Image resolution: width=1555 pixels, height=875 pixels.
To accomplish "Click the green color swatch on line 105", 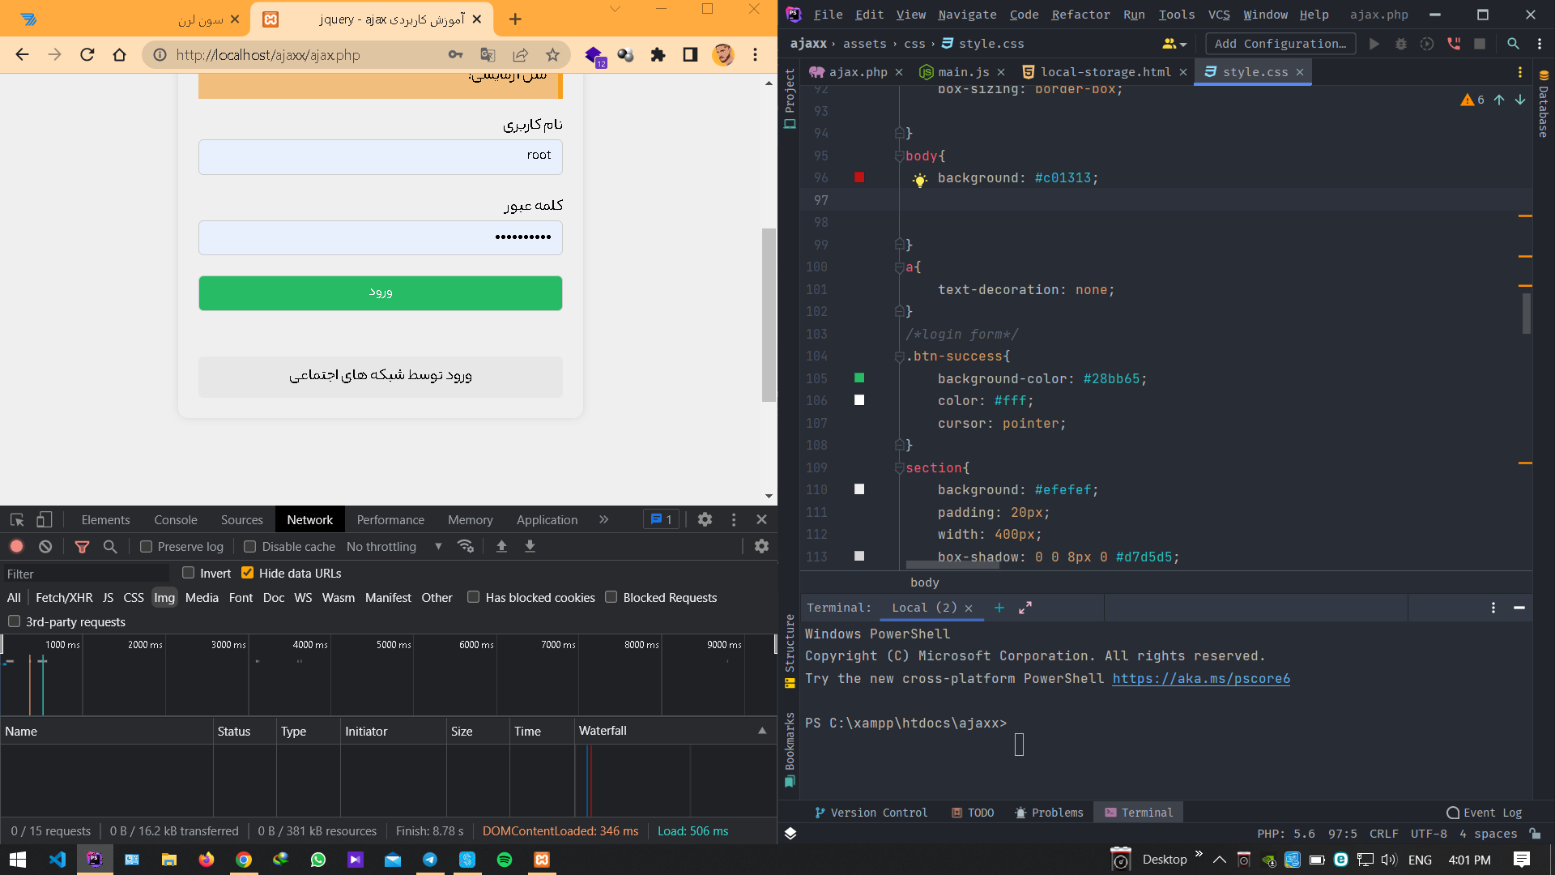I will tap(859, 378).
